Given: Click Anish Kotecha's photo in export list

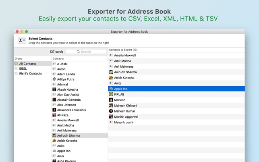Looking at the screenshot, I should (111, 78).
